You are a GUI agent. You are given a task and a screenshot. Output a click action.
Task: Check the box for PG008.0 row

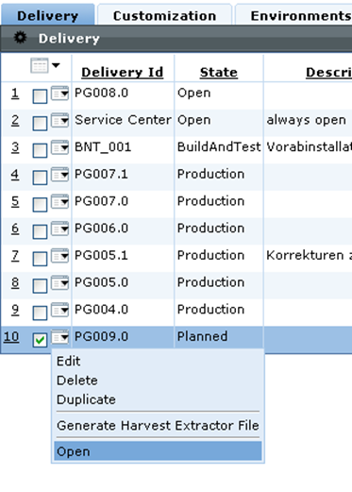point(40,96)
